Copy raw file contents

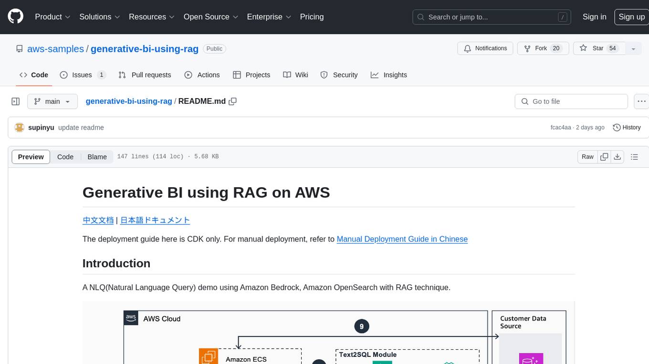coord(604,157)
